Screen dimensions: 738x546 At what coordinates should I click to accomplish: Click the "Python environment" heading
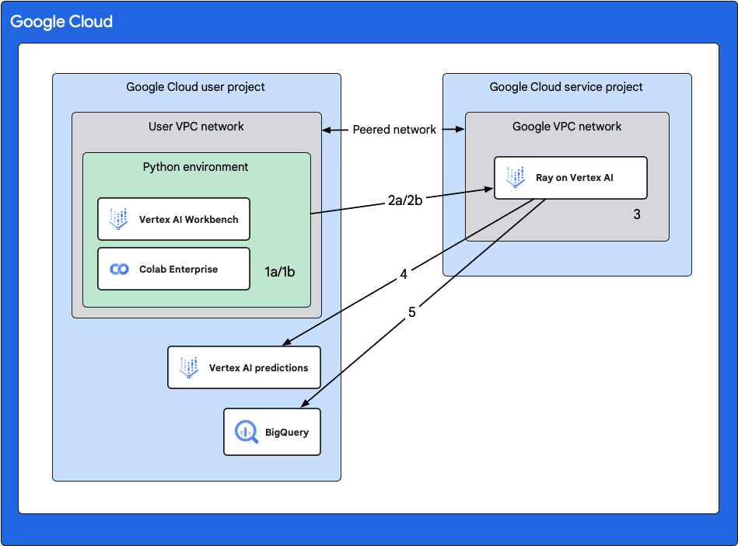pos(195,167)
